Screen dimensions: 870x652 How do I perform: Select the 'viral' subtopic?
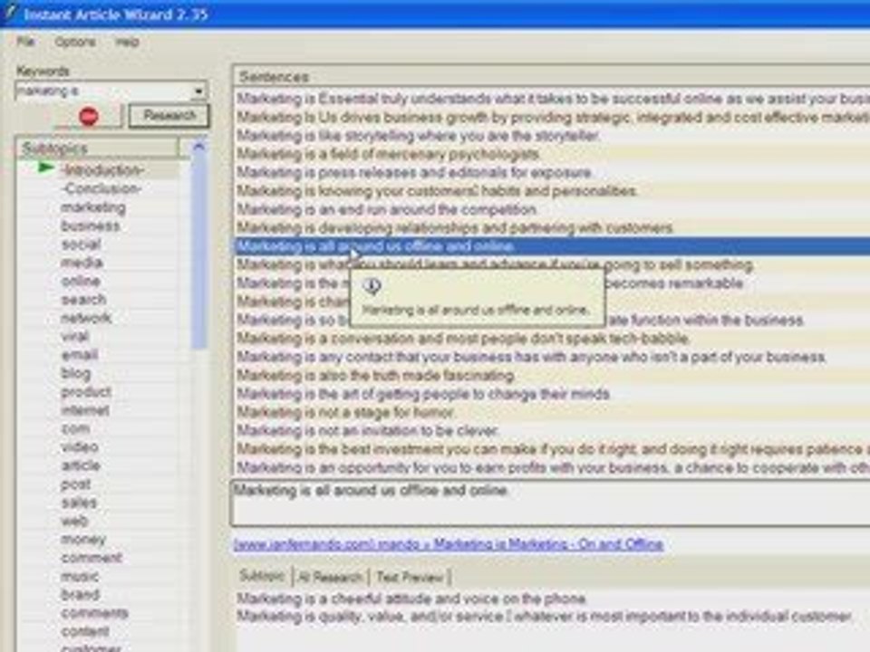click(x=75, y=336)
